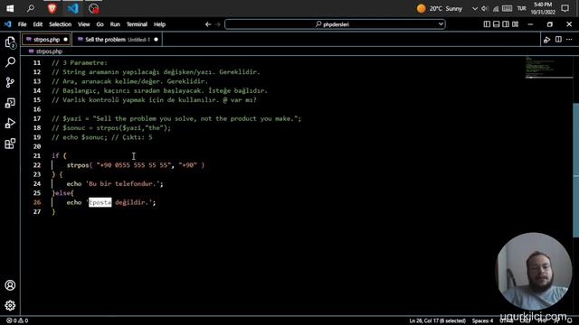Toggle the secondary side bar layout icon
This screenshot has height=325, width=579.
[506, 24]
